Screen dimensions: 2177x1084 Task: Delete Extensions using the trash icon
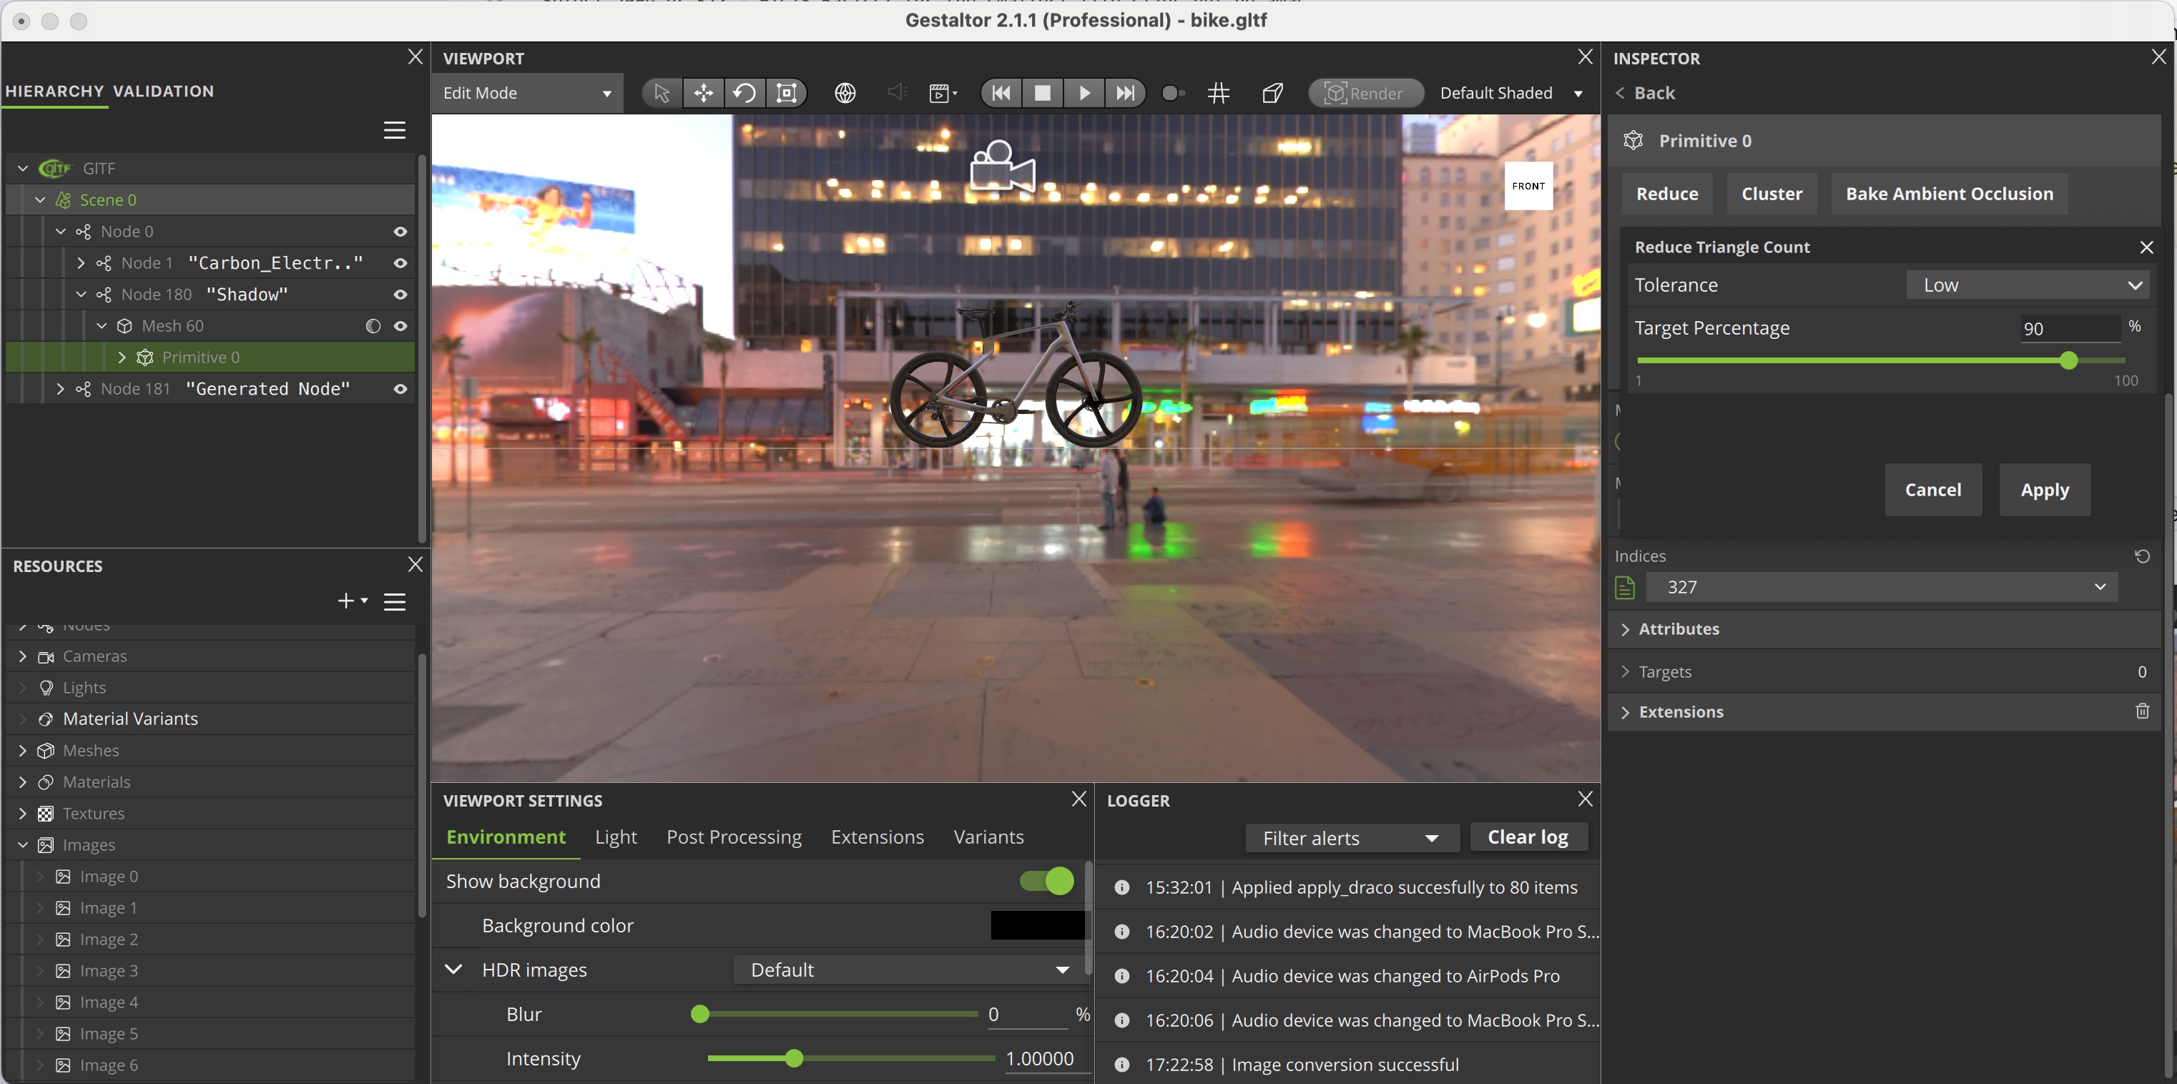pos(2143,711)
